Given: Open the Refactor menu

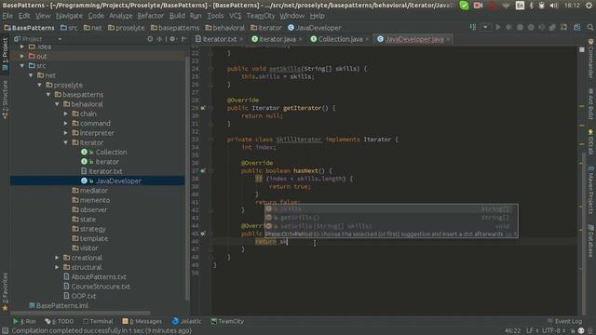Looking at the screenshot, I should (x=151, y=16).
